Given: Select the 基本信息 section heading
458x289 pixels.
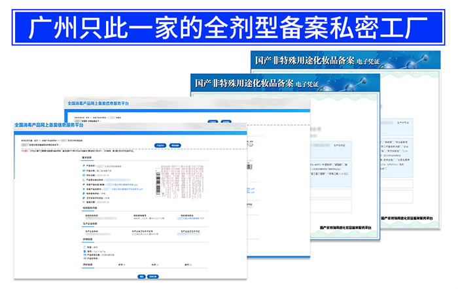Looking at the screenshot, I should [x=86, y=158].
